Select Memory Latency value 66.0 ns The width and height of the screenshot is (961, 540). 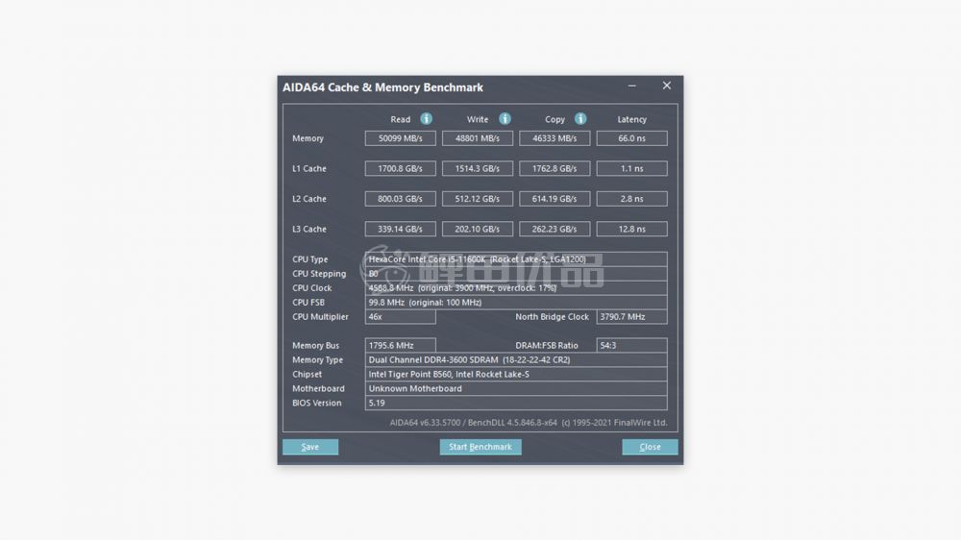click(632, 138)
